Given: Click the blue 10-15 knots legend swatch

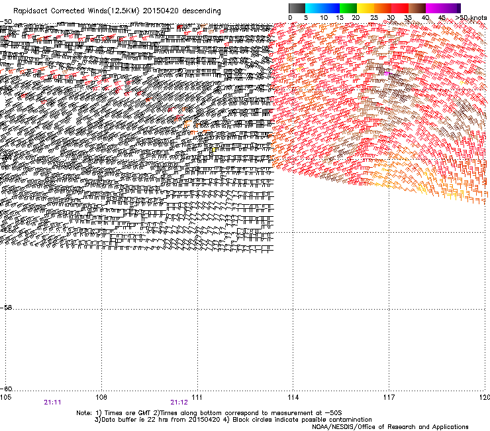Looking at the screenshot, I should [x=331, y=8].
